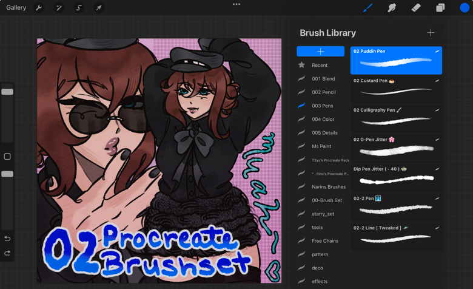Screen dimensions: 473x289
Task: Return to the Gallery
Action: click(x=16, y=7)
